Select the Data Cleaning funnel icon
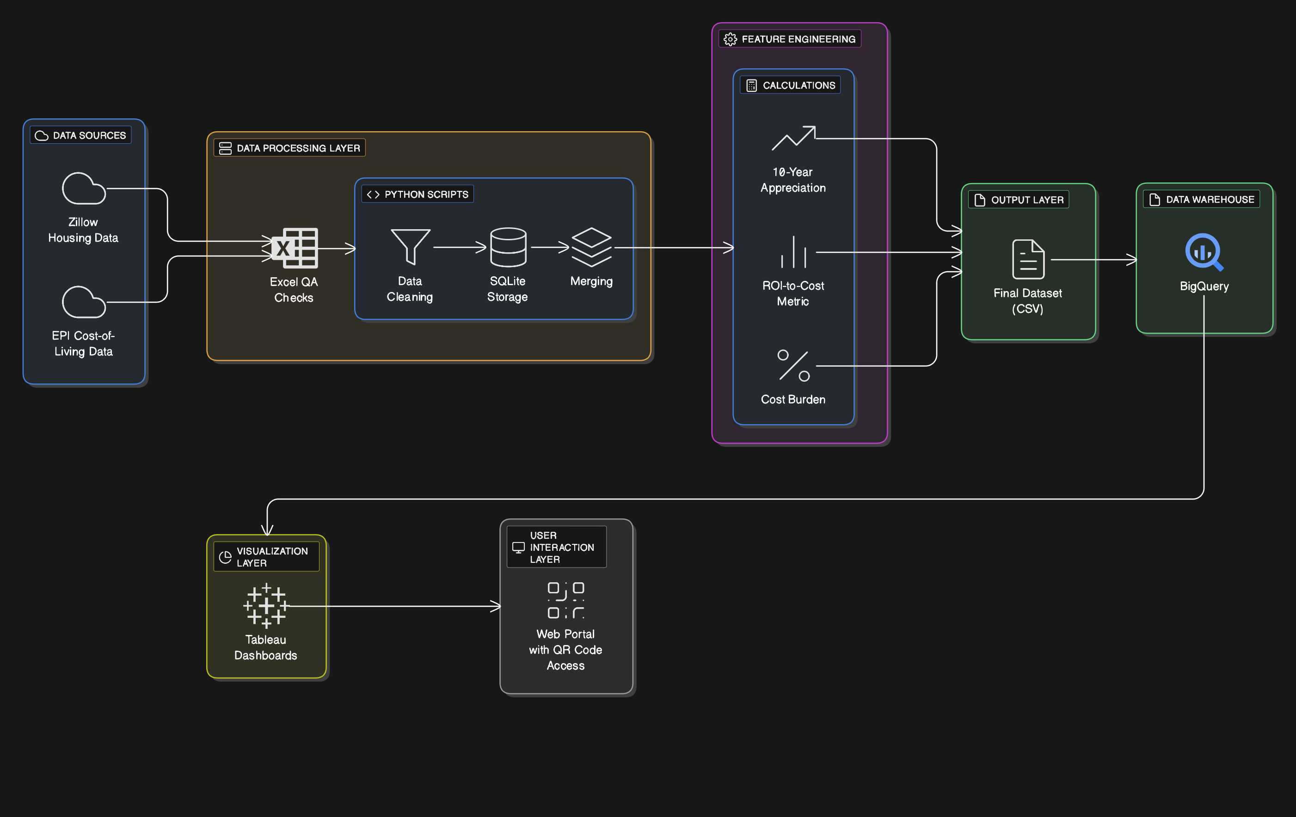The image size is (1296, 817). (x=410, y=247)
